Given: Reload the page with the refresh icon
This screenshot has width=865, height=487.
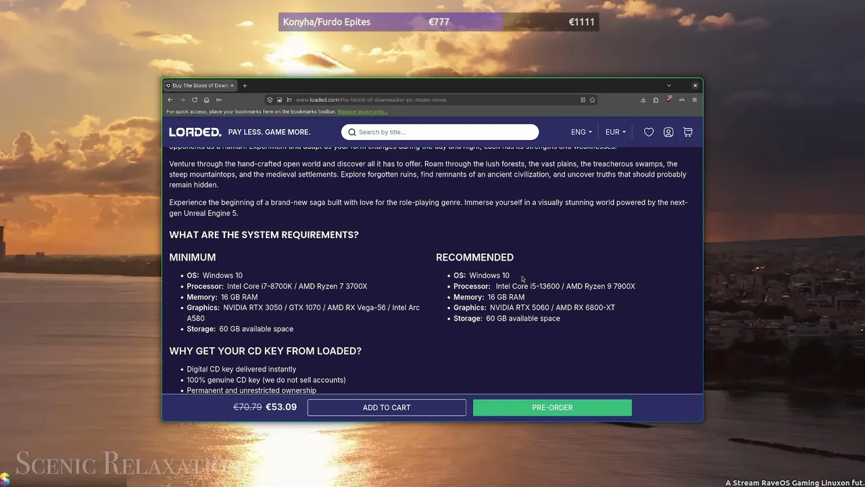Looking at the screenshot, I should 195,99.
